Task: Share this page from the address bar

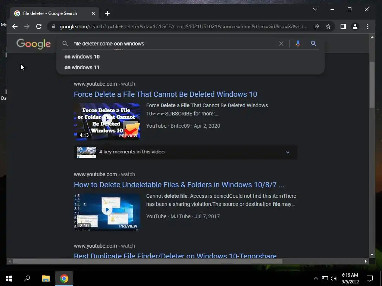Action: (316, 26)
